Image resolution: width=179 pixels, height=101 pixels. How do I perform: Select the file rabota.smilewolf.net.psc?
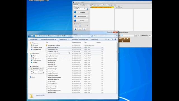click(54, 77)
